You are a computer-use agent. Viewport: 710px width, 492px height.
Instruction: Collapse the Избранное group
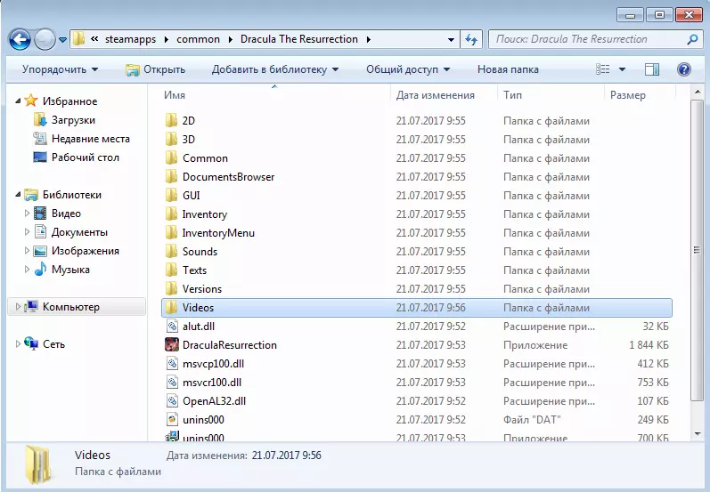click(18, 101)
